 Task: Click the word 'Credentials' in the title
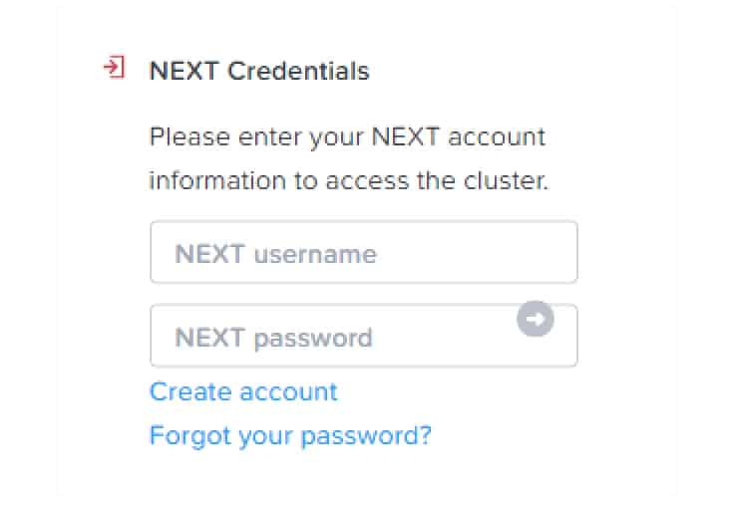point(298,71)
